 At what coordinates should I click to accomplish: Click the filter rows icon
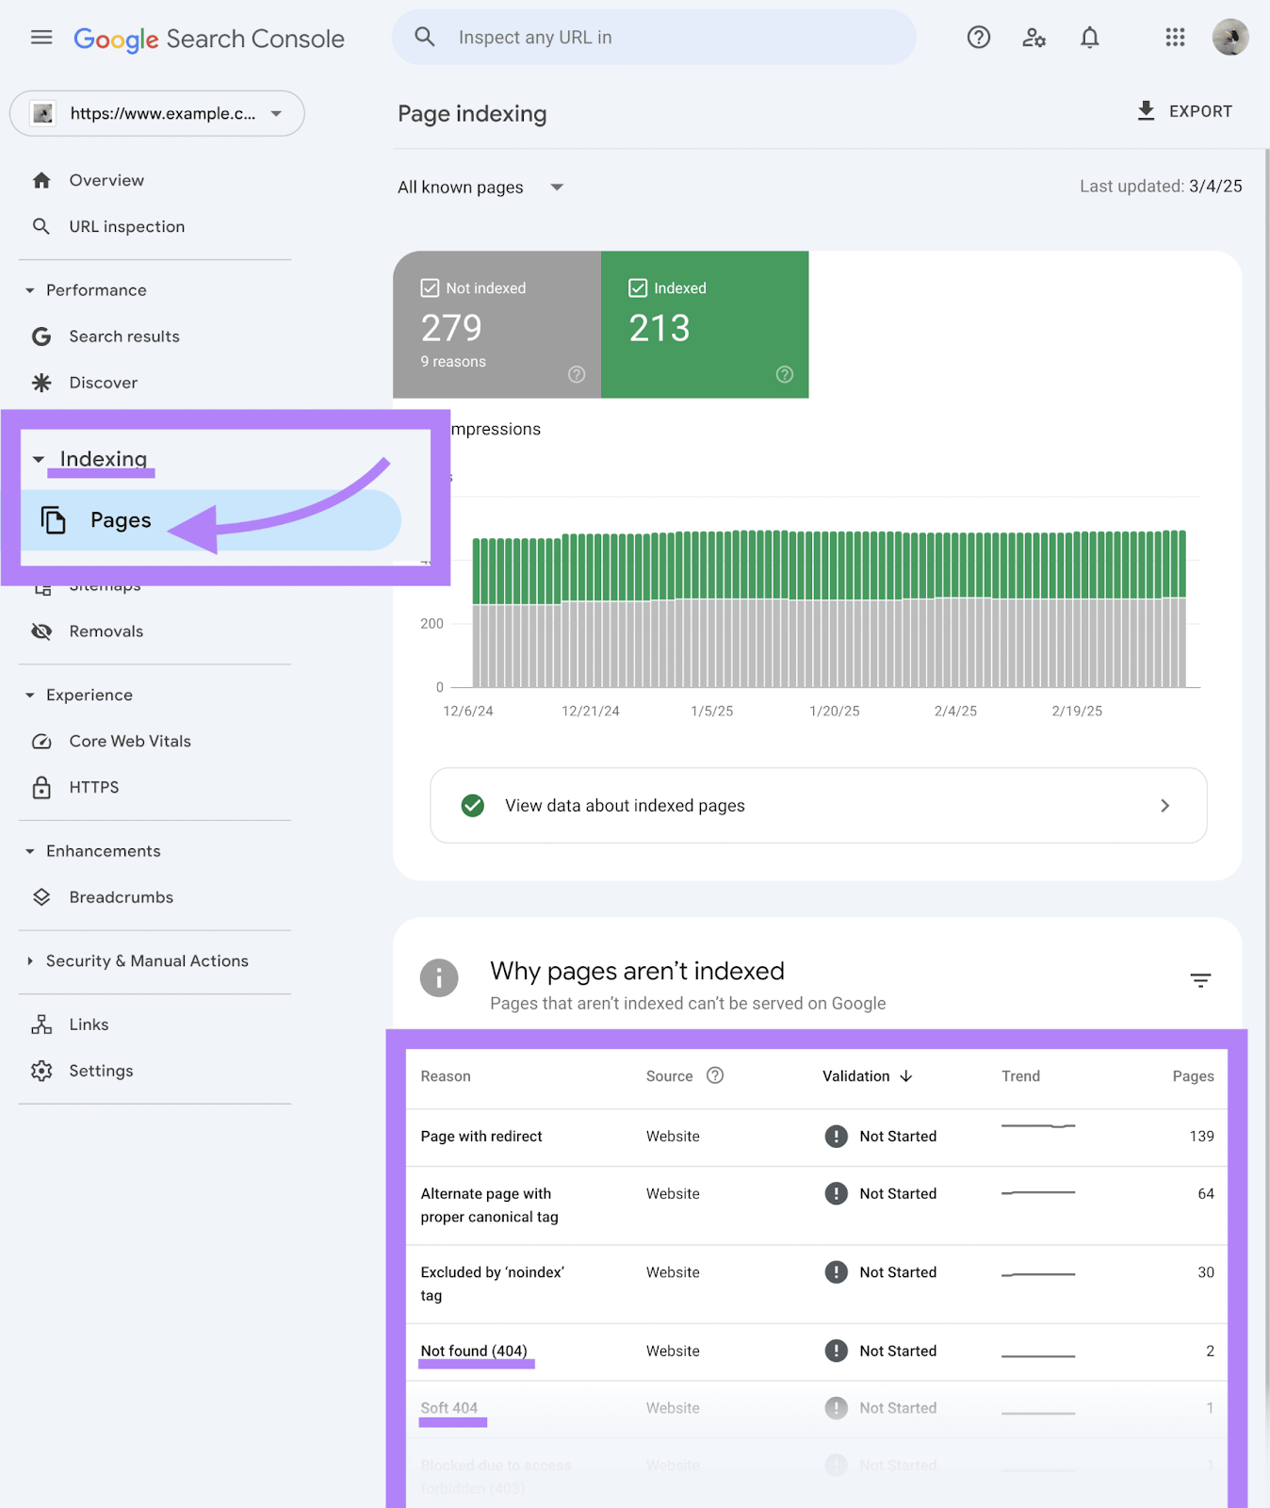point(1200,981)
